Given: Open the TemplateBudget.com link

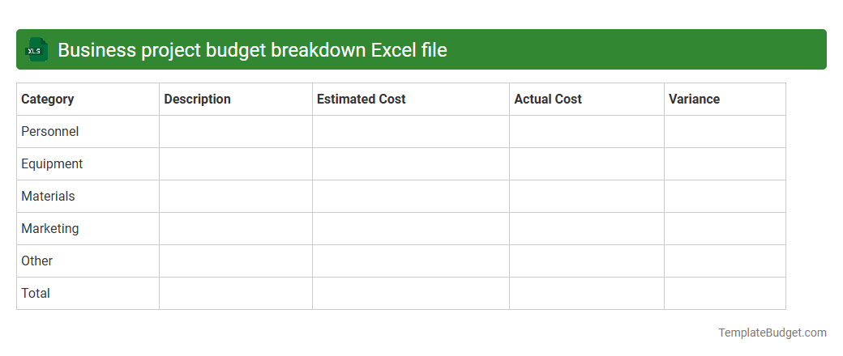Looking at the screenshot, I should [772, 333].
